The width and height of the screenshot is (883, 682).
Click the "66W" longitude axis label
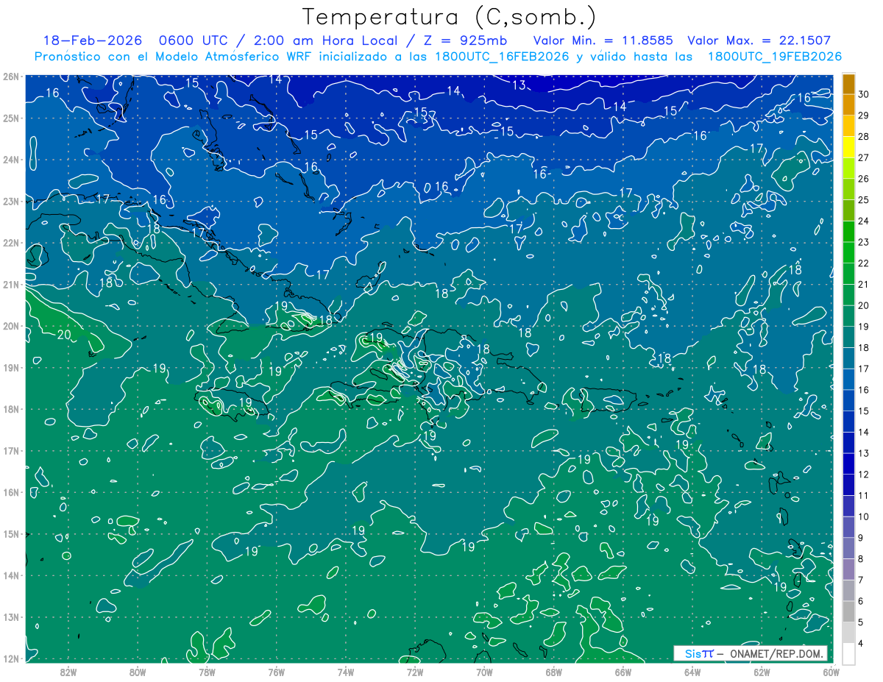tap(623, 672)
